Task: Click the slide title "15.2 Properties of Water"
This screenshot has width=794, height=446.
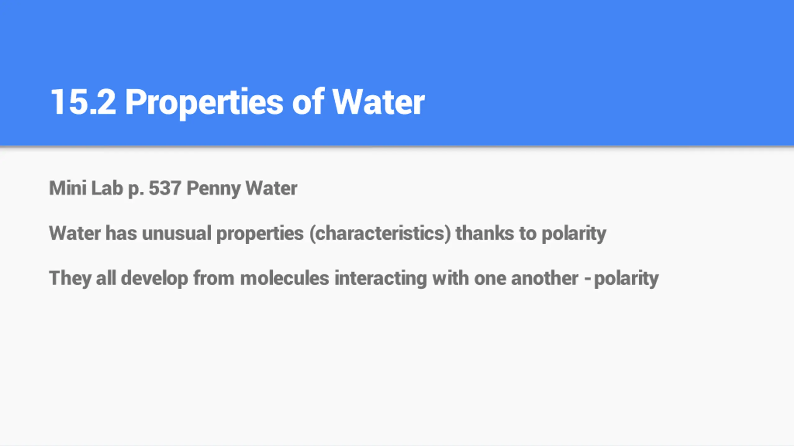Action: (238, 102)
